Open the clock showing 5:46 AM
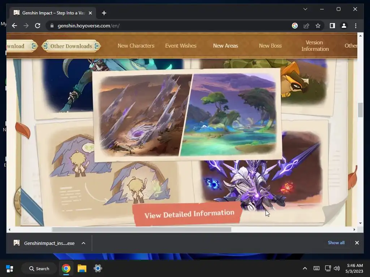This screenshot has height=277, width=370. (x=354, y=268)
